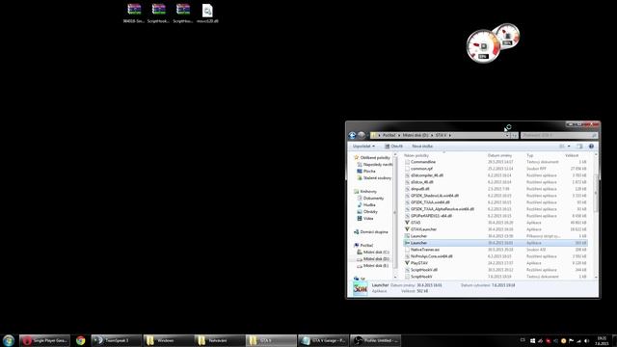Sort by Datum změny column header

click(x=499, y=156)
